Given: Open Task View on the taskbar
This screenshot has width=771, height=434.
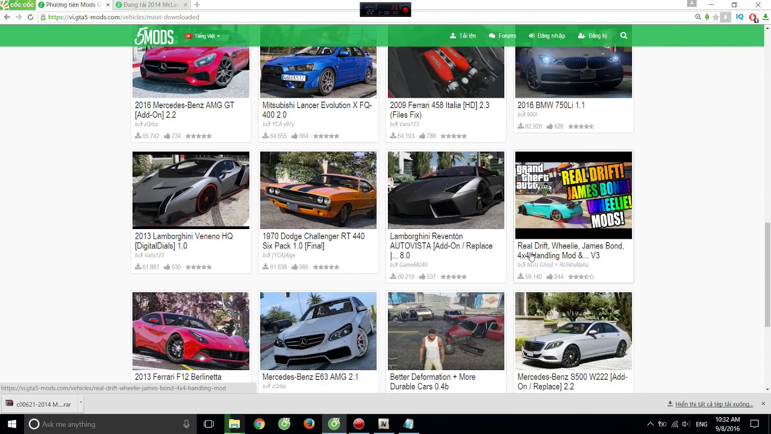Looking at the screenshot, I should (x=208, y=424).
